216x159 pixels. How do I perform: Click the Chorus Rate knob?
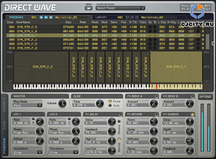[x=190, y=141]
